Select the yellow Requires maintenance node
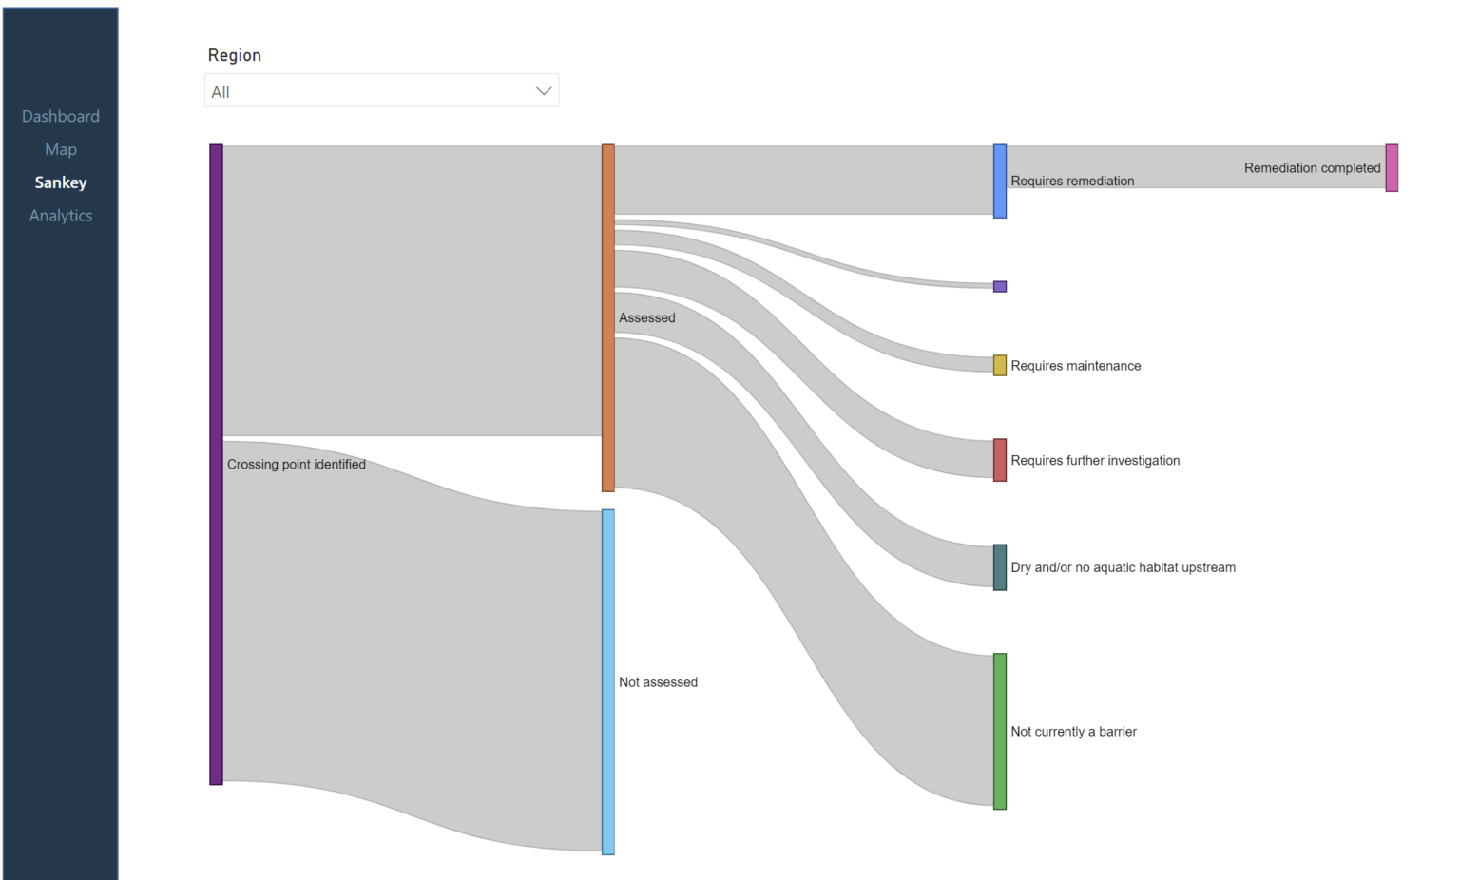 click(x=1000, y=366)
